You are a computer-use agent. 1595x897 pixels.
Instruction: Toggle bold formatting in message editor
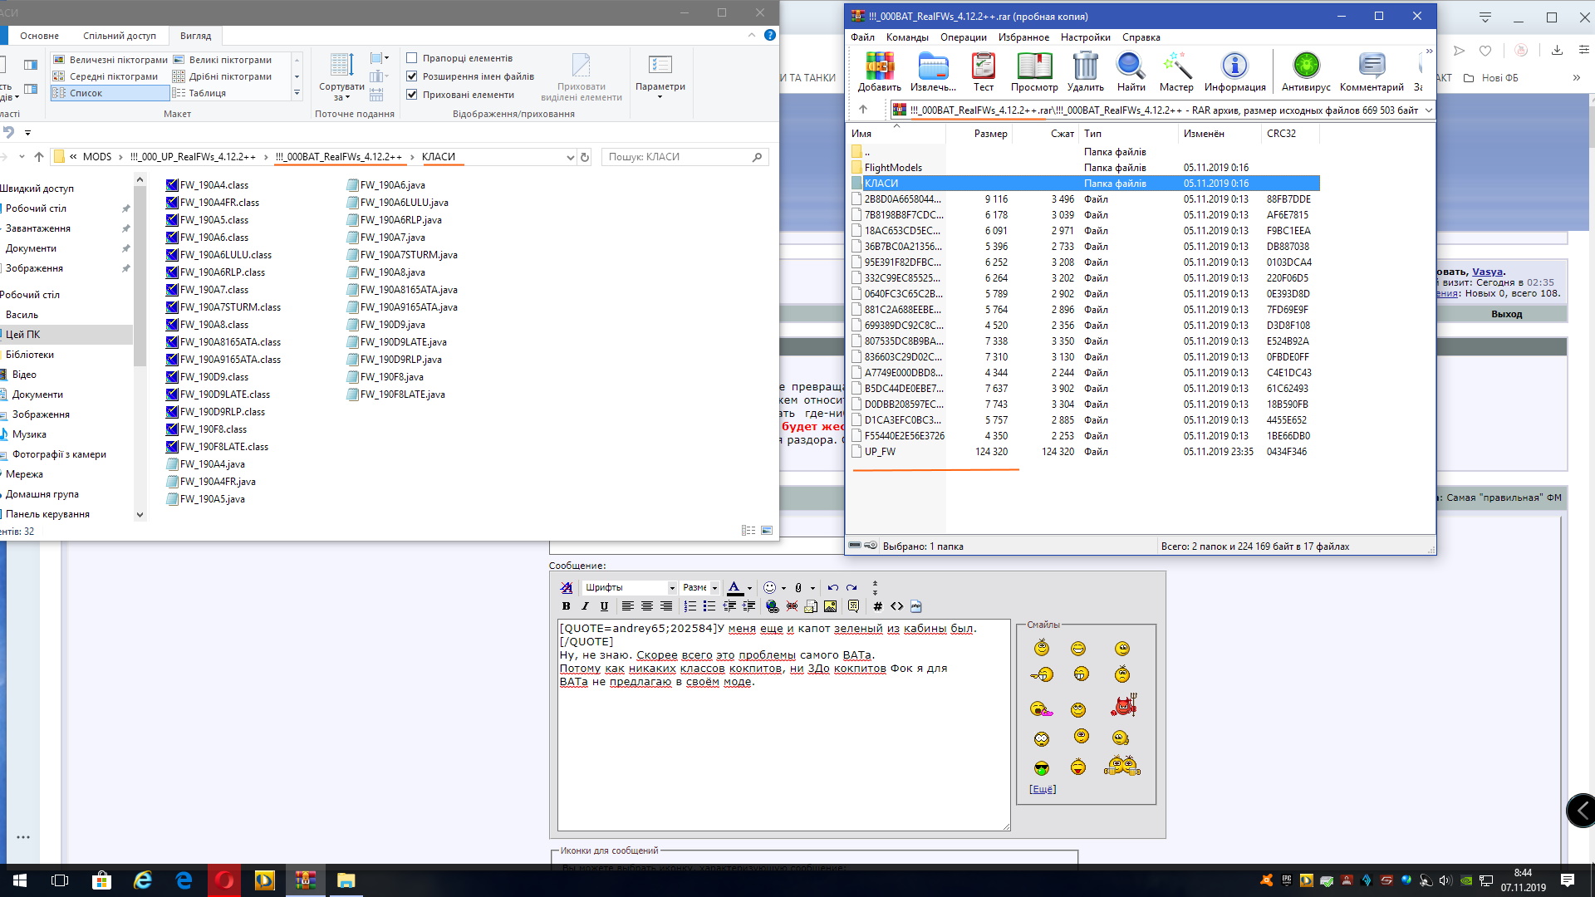[567, 606]
